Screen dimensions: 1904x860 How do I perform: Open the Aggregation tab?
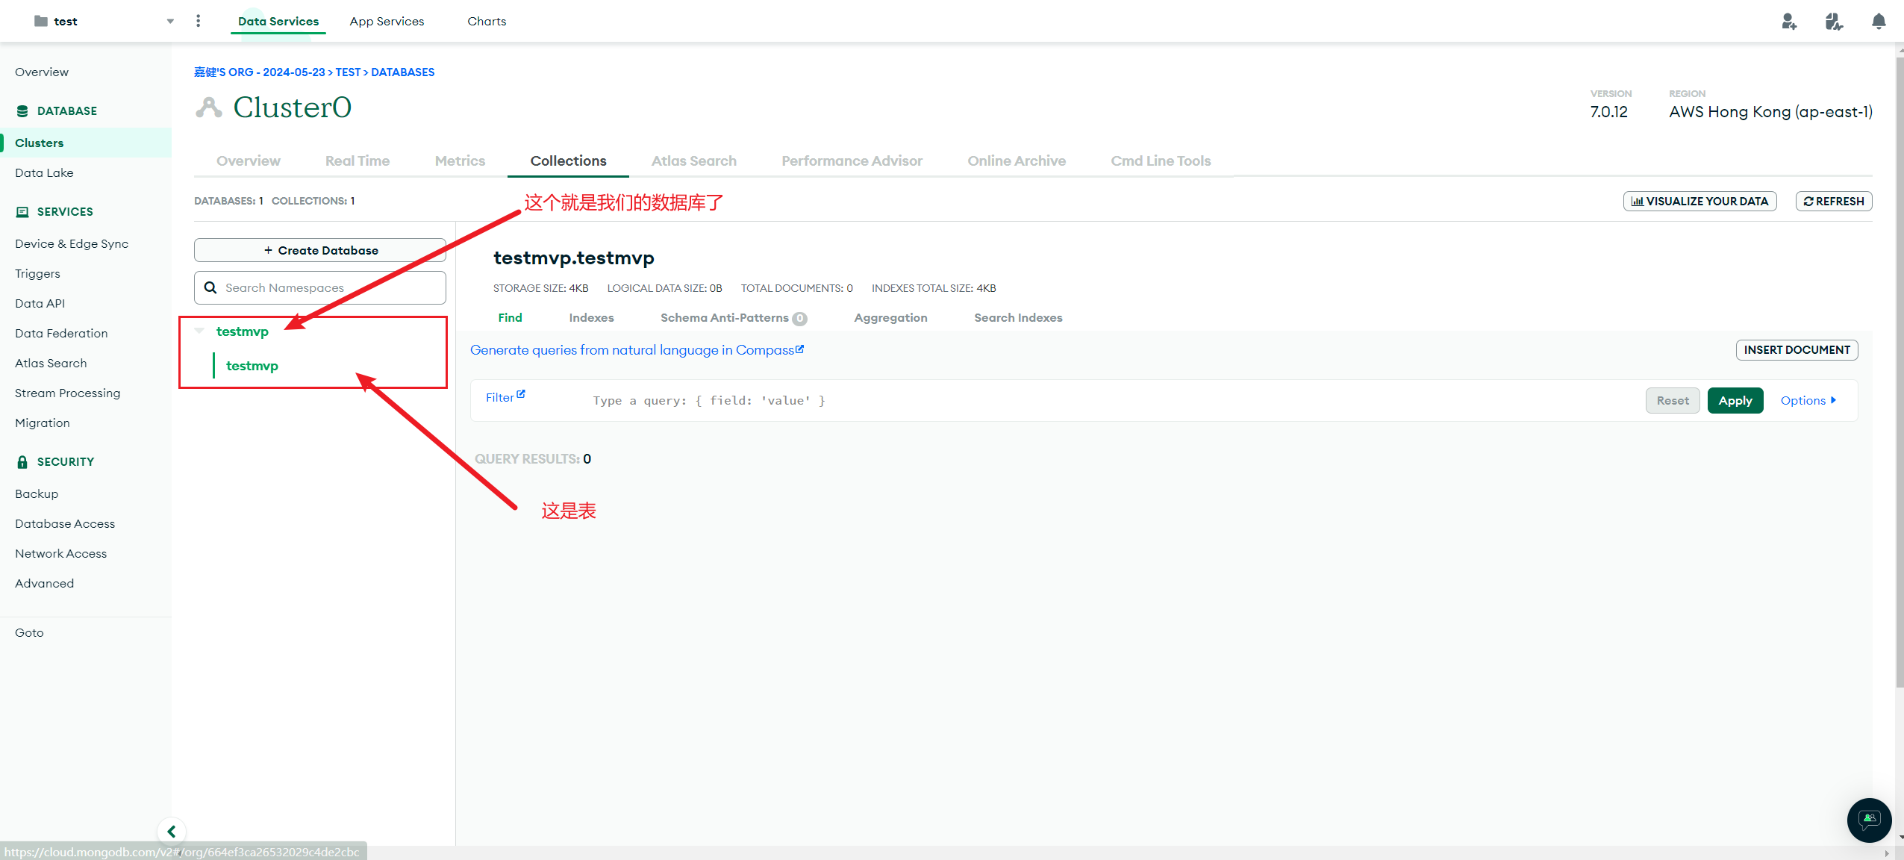(x=890, y=317)
